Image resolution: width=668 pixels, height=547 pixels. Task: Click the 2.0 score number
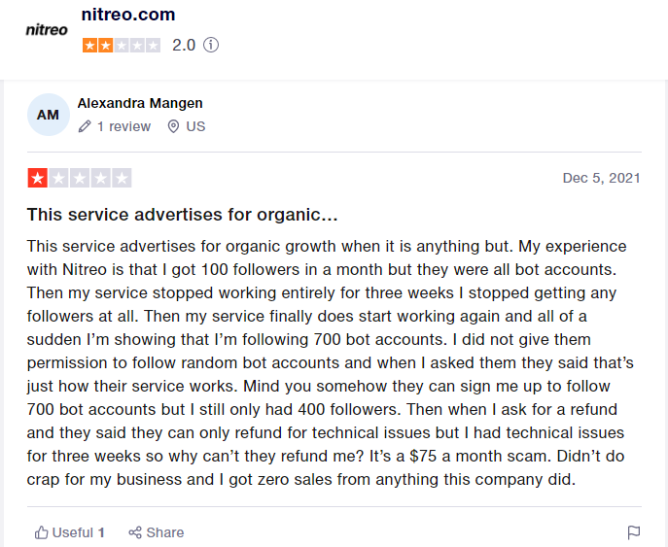[184, 45]
